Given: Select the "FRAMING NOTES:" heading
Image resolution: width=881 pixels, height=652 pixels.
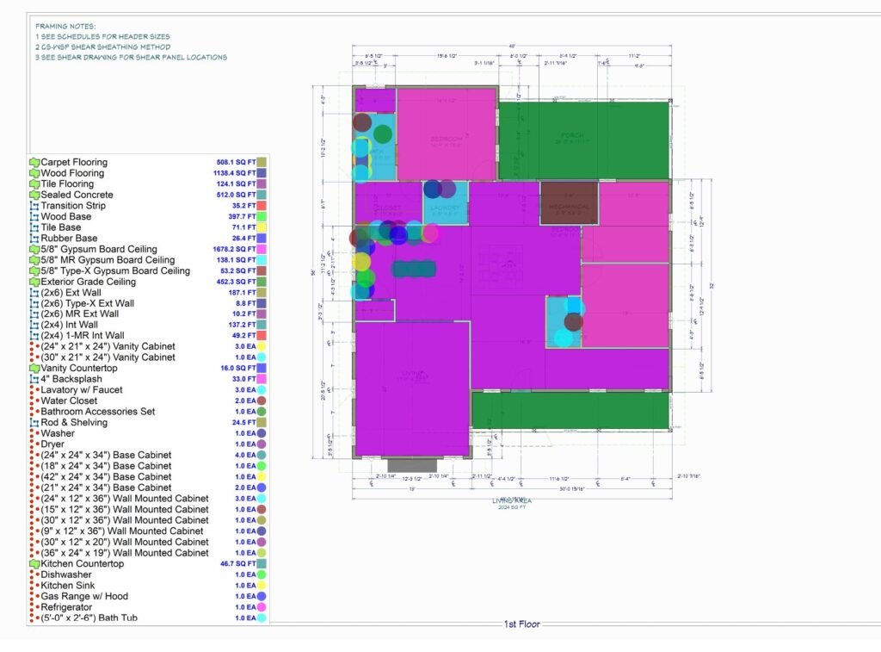Looking at the screenshot, I should click(65, 26).
